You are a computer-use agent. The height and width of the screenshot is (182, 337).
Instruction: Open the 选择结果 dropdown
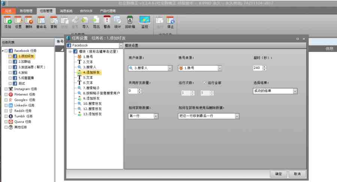pos(295,91)
